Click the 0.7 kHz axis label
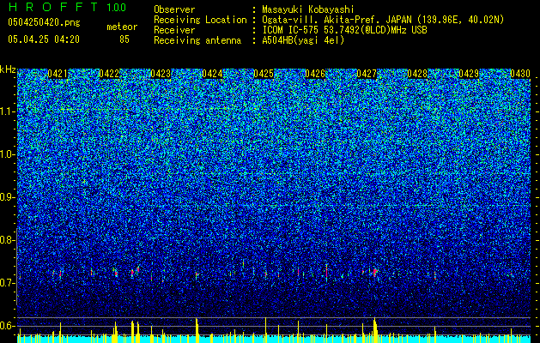Image resolution: width=540 pixels, height=343 pixels. [7, 283]
